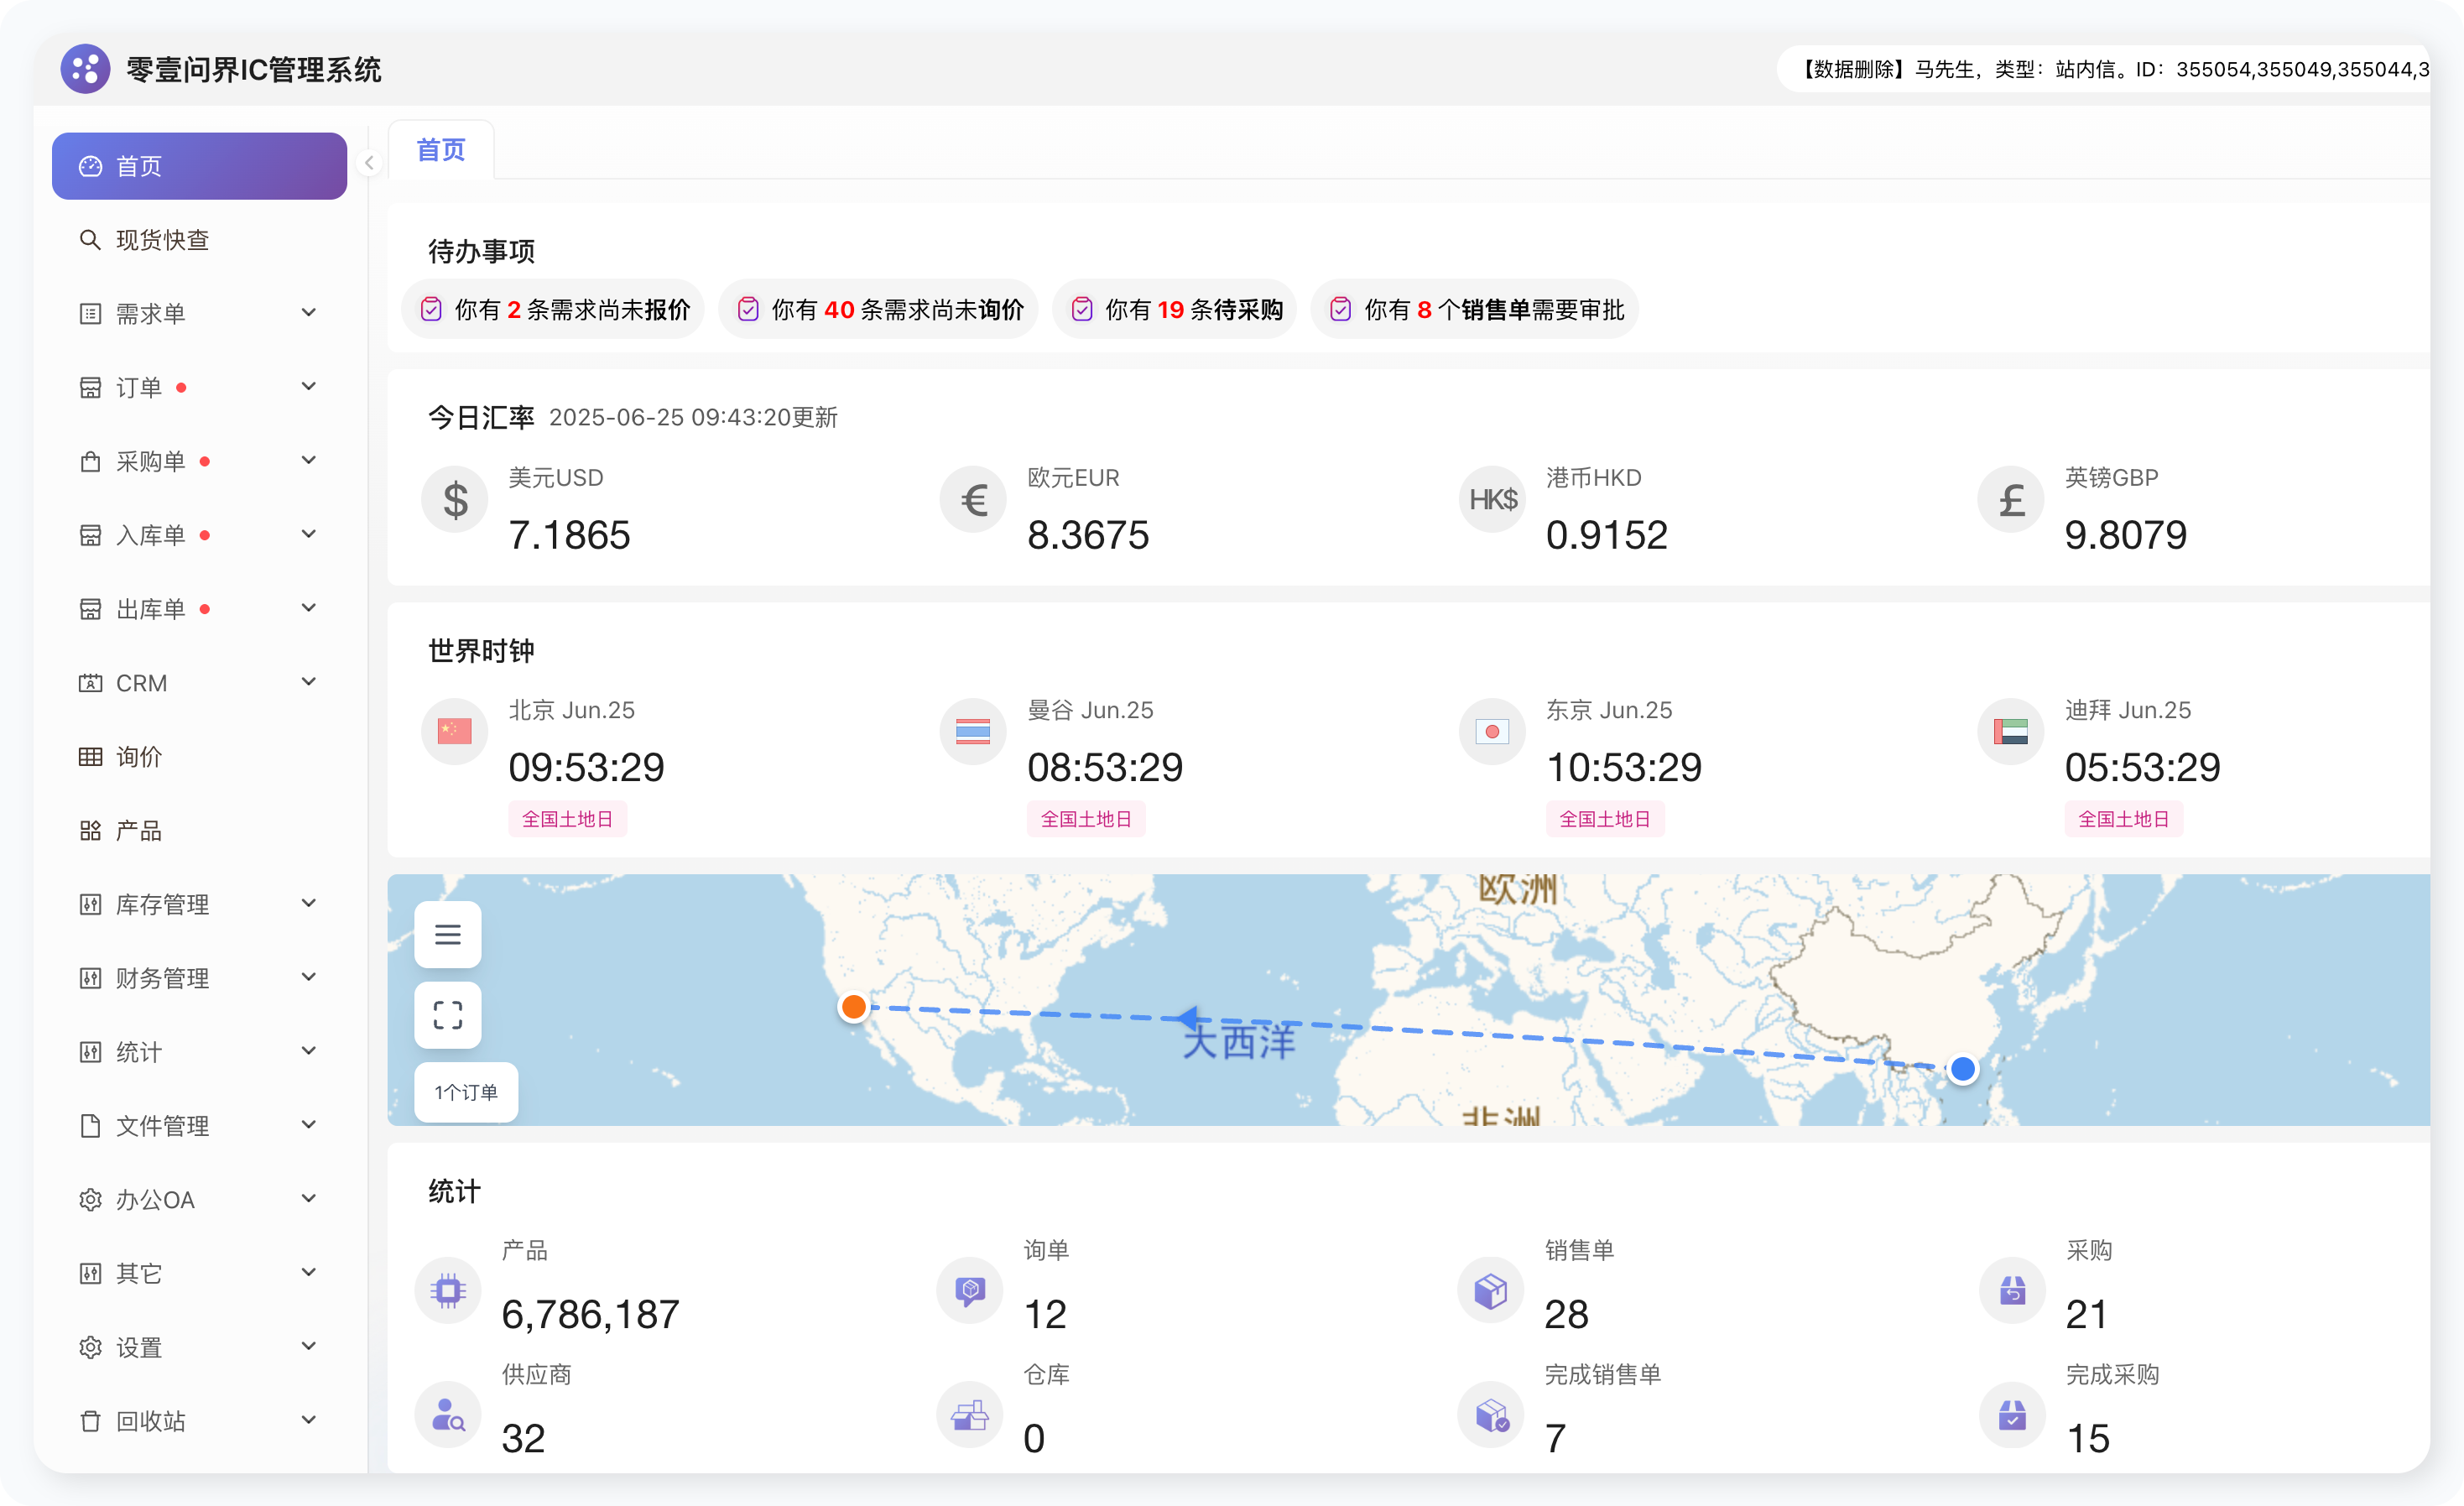
Task: Click the 供应商 supplier icon
Action: click(447, 1415)
